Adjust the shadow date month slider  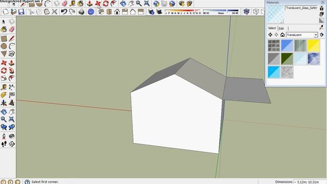[183, 12]
